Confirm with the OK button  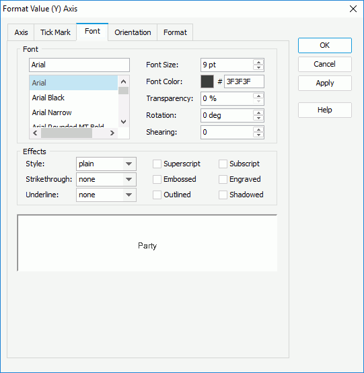[x=325, y=45]
